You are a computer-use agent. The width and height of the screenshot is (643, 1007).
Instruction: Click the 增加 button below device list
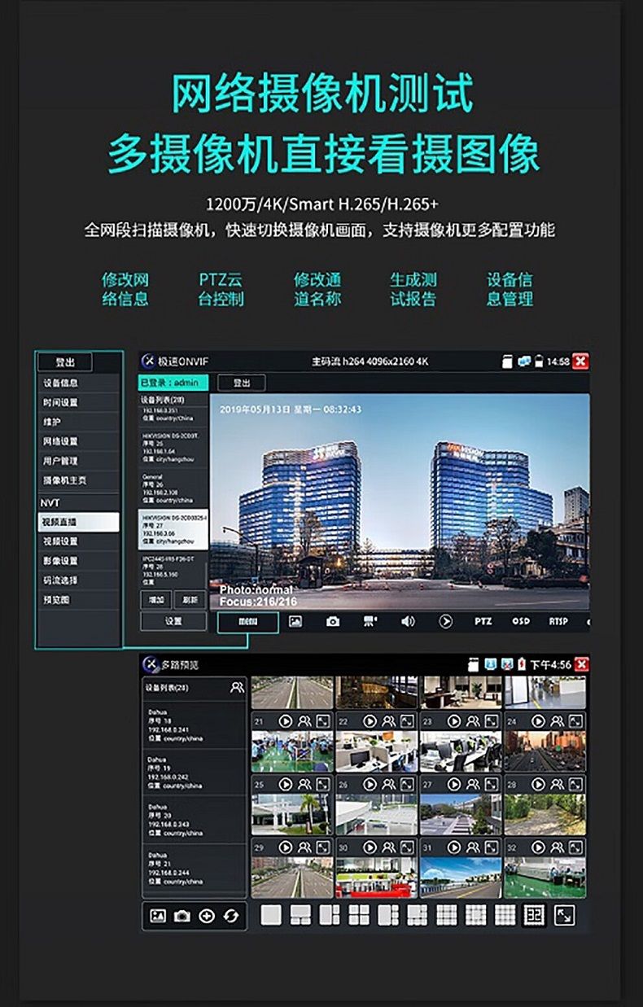pyautogui.click(x=155, y=600)
